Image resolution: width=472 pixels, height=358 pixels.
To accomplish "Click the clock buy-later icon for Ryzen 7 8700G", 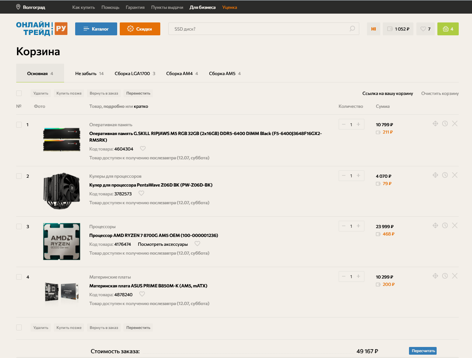I will click(x=445, y=226).
